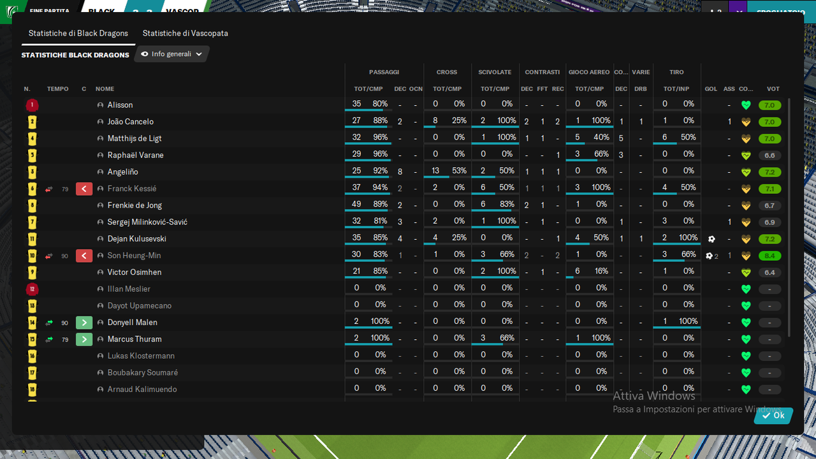Click the OCN column header under Passaggi

[x=416, y=89]
